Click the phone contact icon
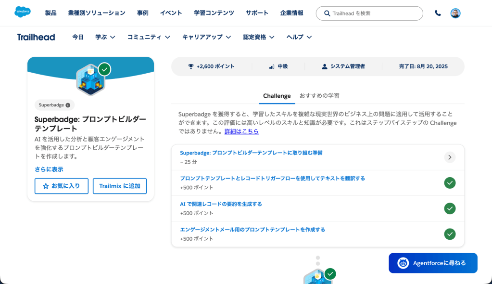This screenshot has height=284, width=492. [x=438, y=13]
